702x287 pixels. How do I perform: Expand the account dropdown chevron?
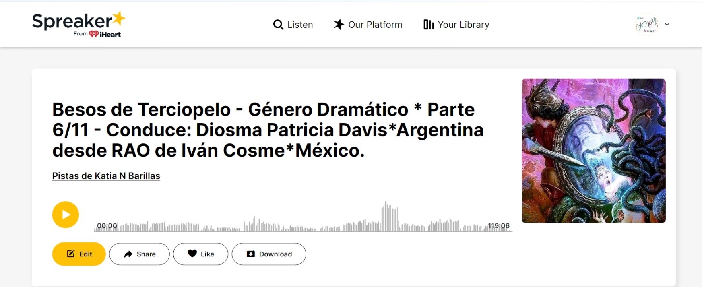pos(667,24)
